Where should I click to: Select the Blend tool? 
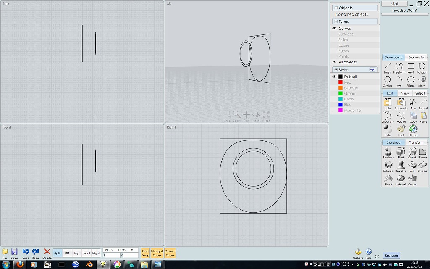tap(388, 180)
